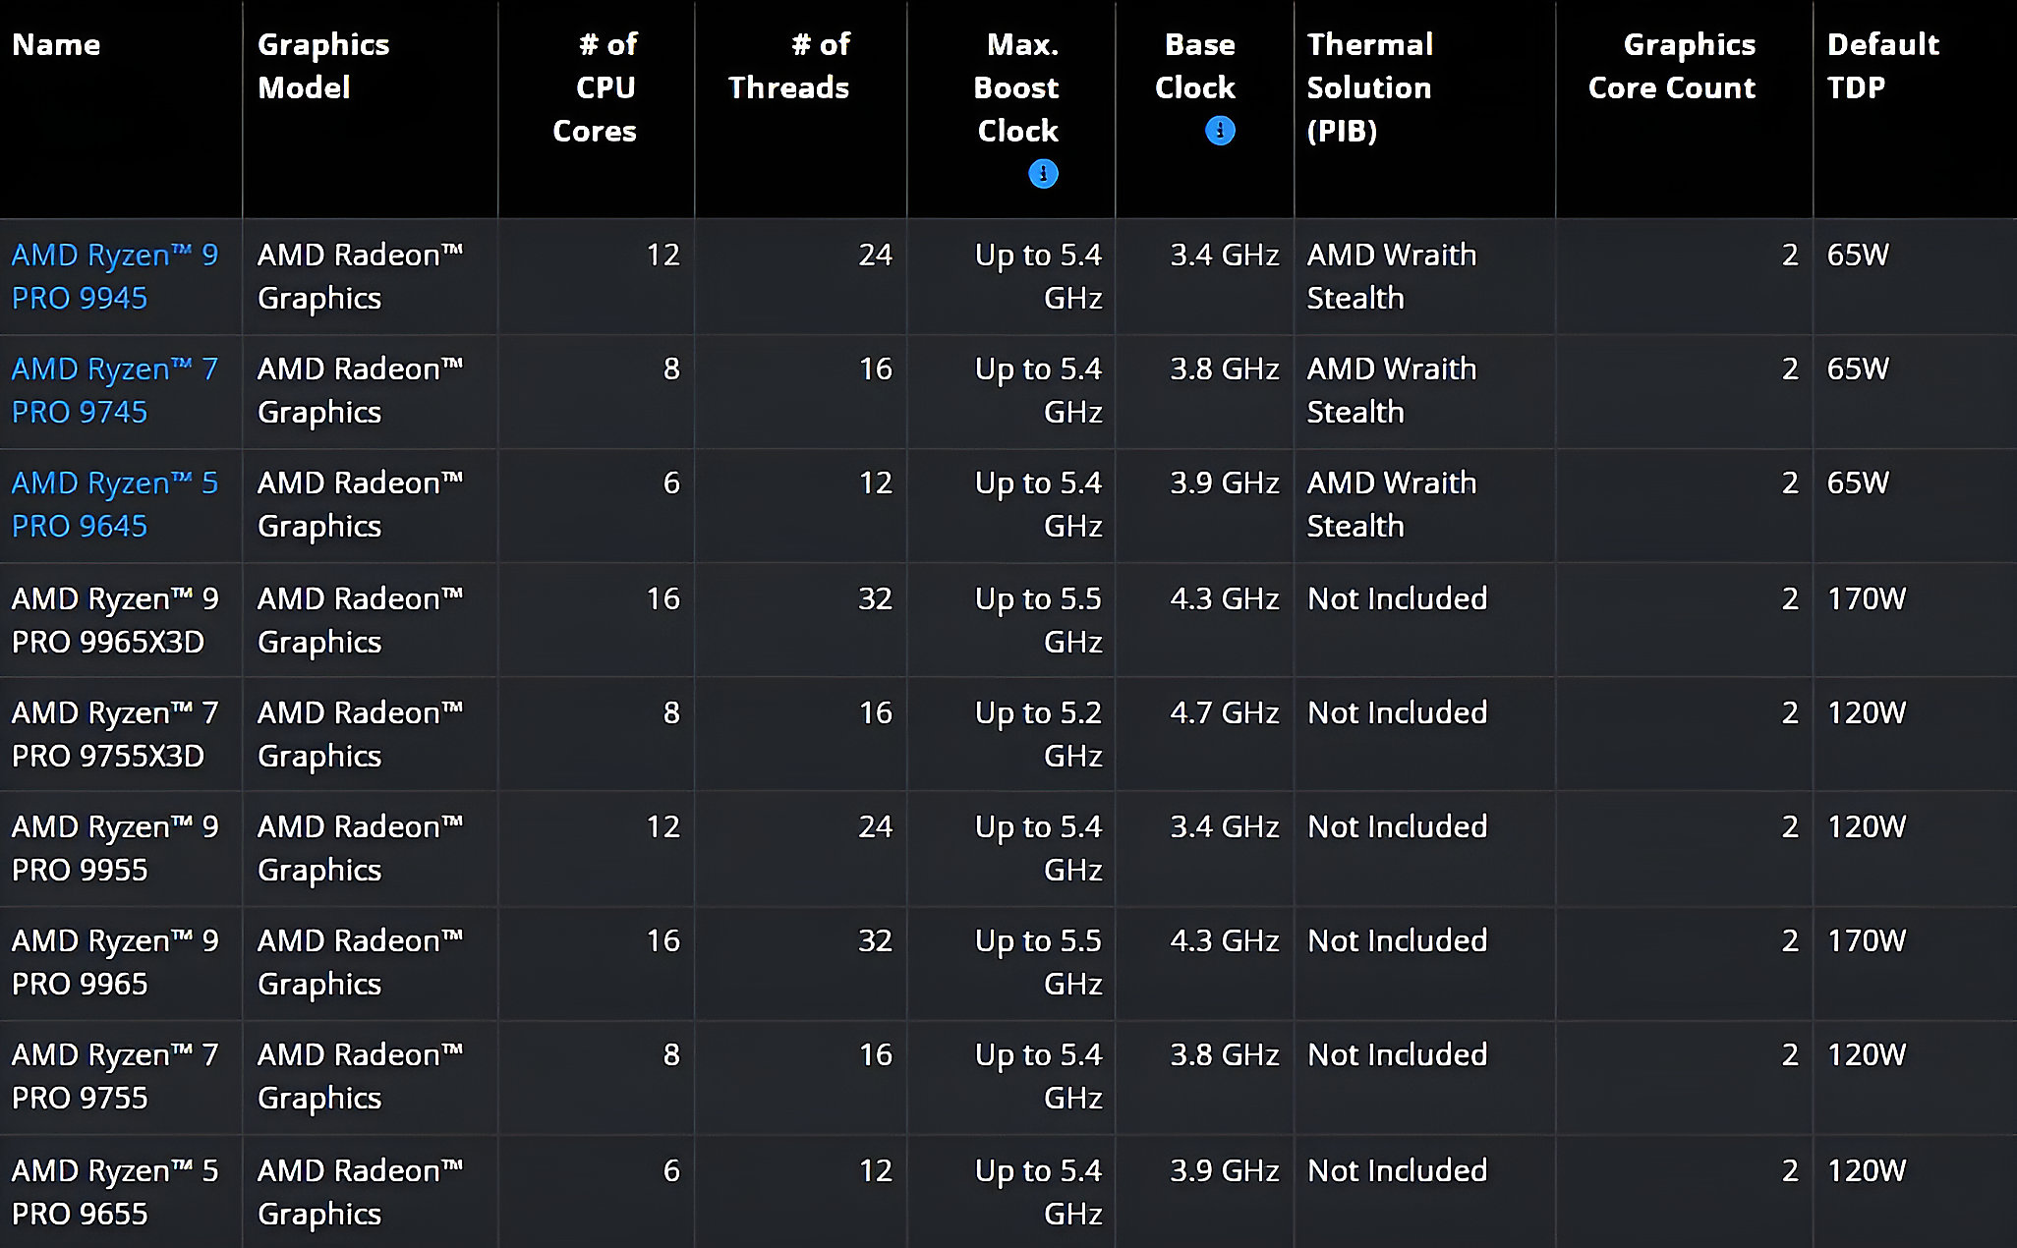Click the Up to 5.2 GHz boost cell
Viewport: 2017px width, 1248px height.
click(x=1011, y=734)
